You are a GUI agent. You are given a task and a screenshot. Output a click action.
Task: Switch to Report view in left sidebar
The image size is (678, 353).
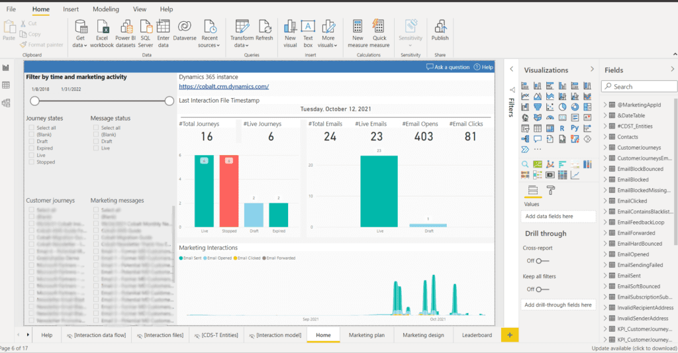[x=6, y=68]
